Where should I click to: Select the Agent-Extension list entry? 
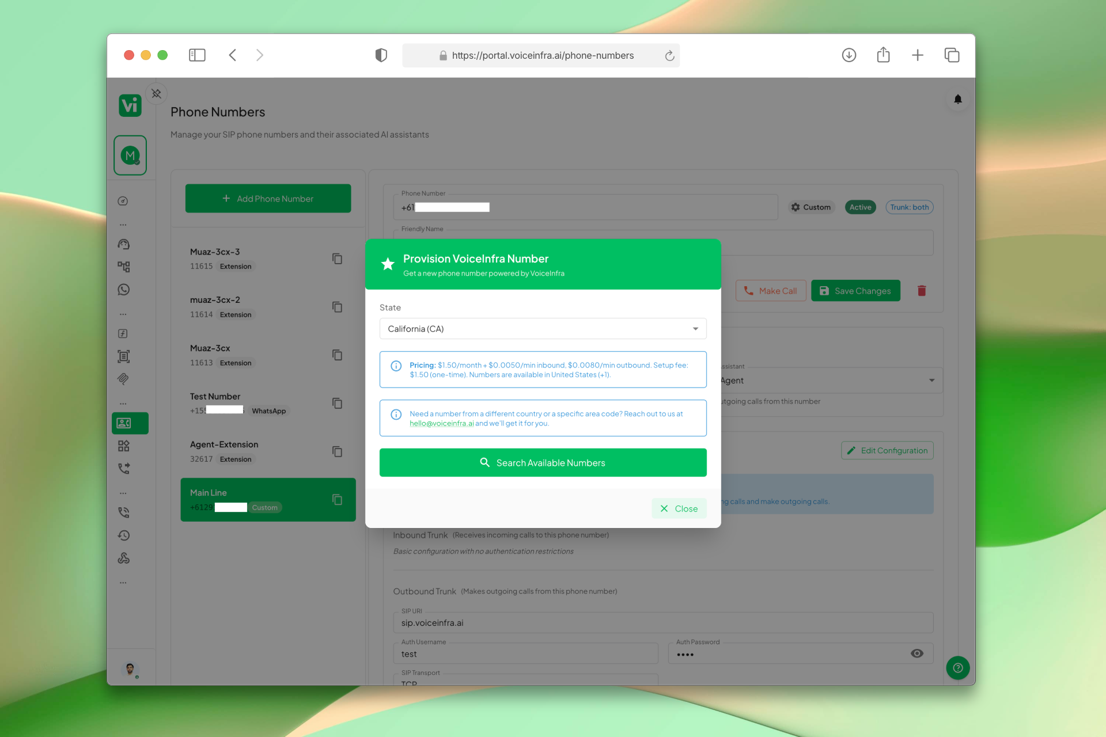pos(268,451)
